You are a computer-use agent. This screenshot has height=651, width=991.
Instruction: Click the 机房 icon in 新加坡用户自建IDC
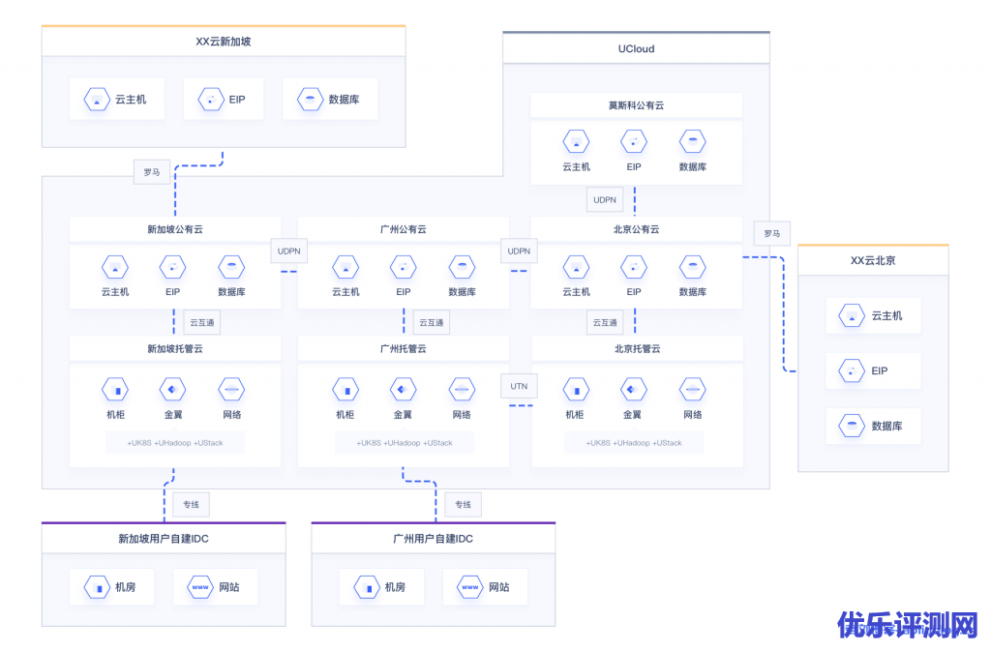click(97, 587)
